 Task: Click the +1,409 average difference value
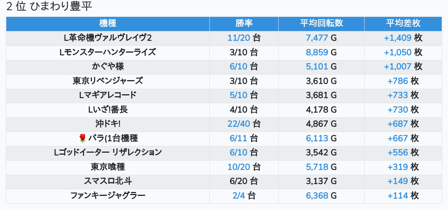398,38
